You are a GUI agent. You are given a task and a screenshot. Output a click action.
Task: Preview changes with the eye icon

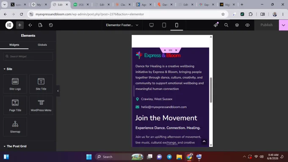(x=247, y=25)
